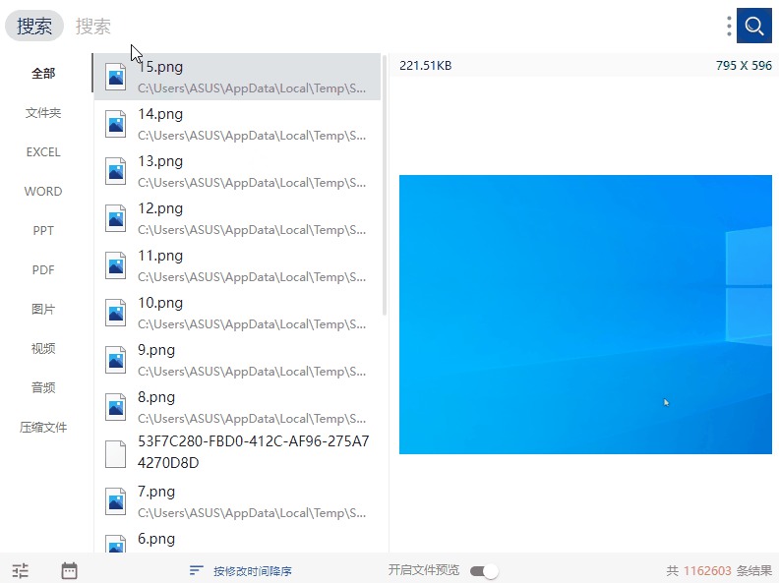Click the image icon of 10.png
Image resolution: width=779 pixels, height=583 pixels.
[x=116, y=313]
